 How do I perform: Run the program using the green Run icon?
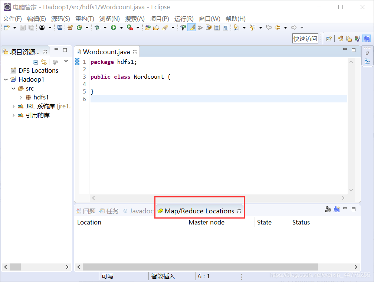(x=114, y=27)
